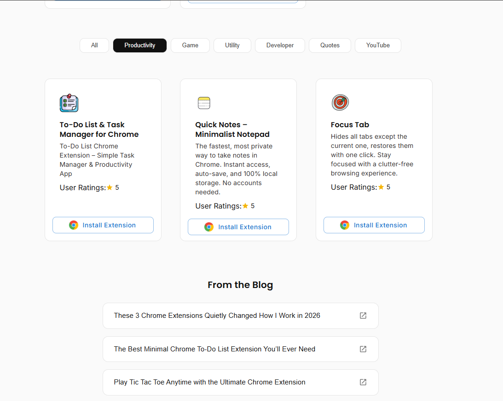The width and height of the screenshot is (503, 401).
Task: Click the star icon in Focus Tab user rating
Action: (381, 187)
